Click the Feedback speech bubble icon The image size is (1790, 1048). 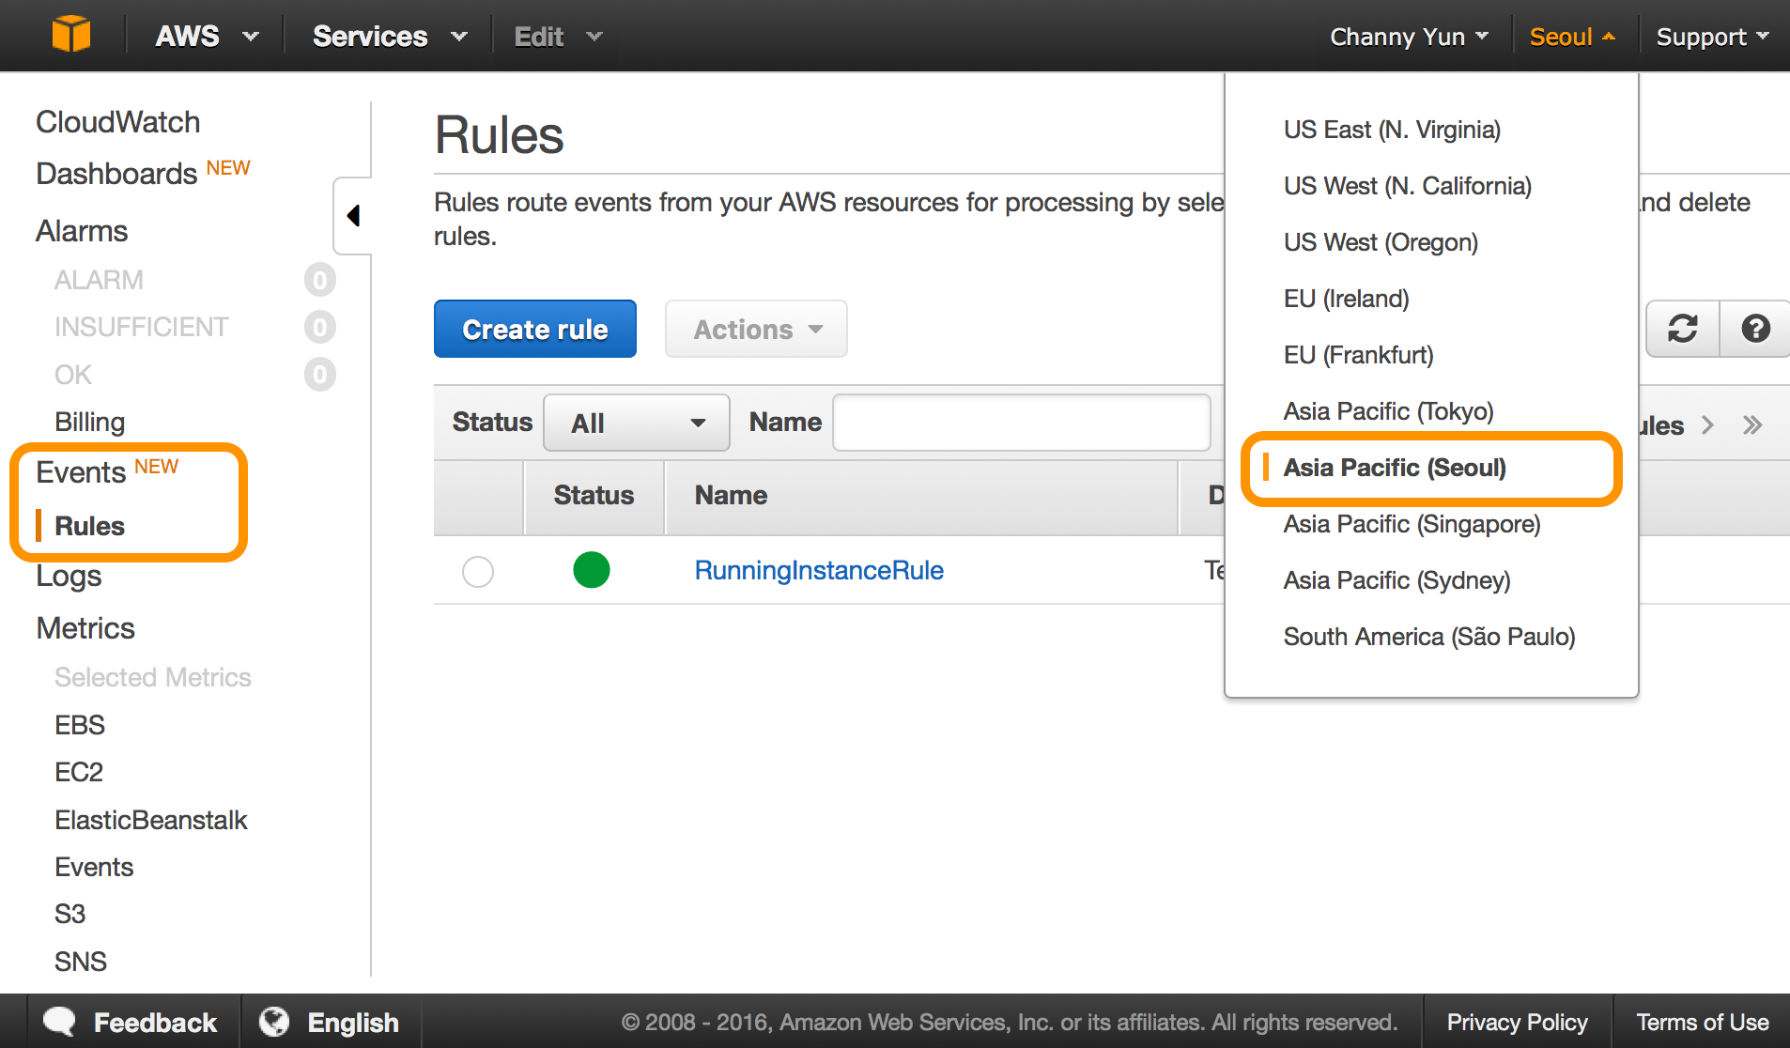(60, 1022)
